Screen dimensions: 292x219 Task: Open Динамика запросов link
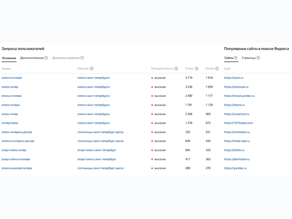pyautogui.click(x=66, y=58)
